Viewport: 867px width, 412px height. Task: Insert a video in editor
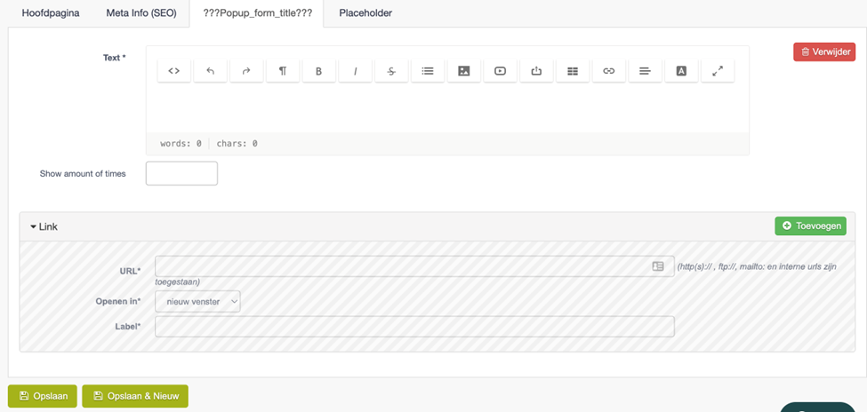click(501, 71)
